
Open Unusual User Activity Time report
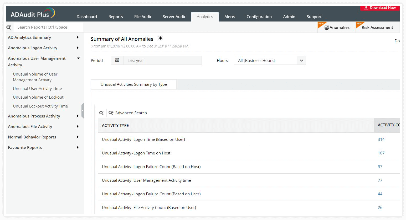coord(37,89)
